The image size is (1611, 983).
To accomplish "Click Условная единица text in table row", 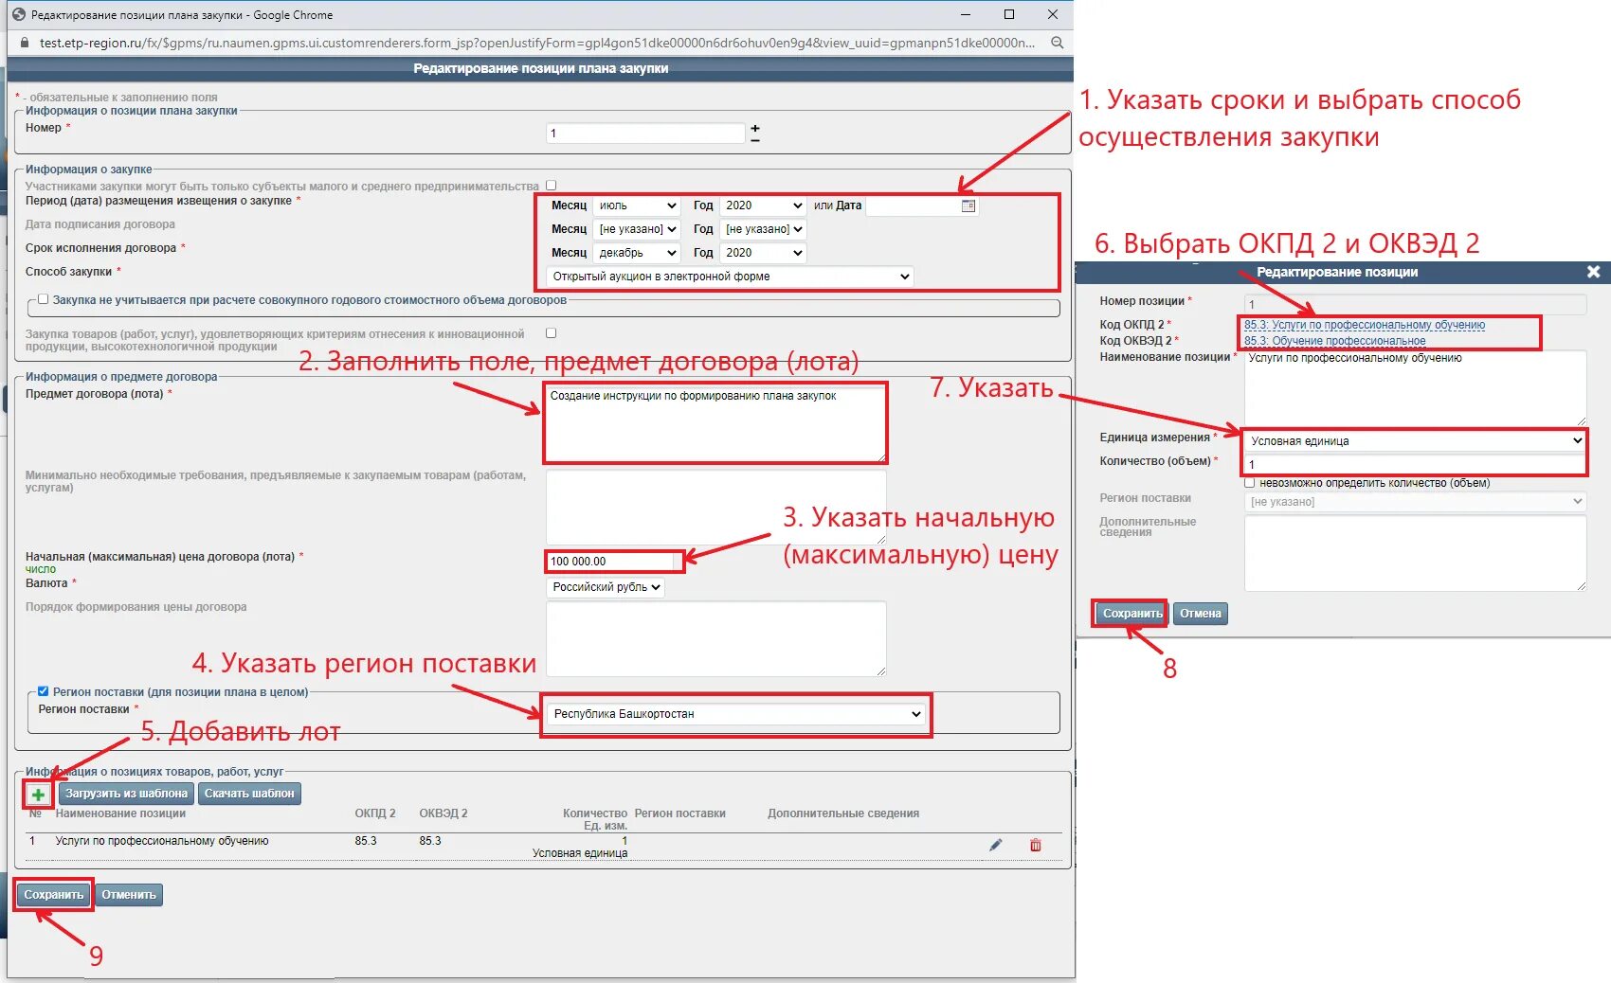I will [x=580, y=853].
